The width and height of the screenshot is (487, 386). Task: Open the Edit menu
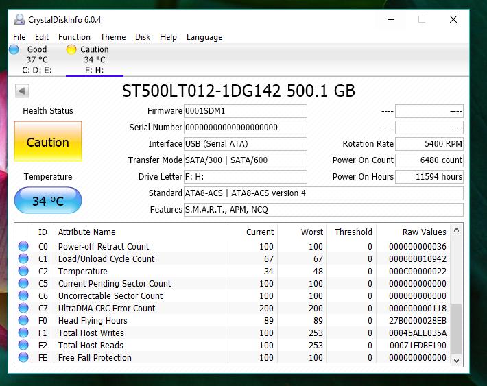pos(42,37)
